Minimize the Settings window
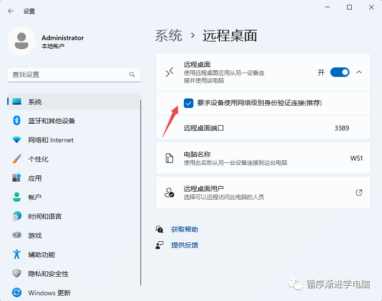 [x=327, y=7]
